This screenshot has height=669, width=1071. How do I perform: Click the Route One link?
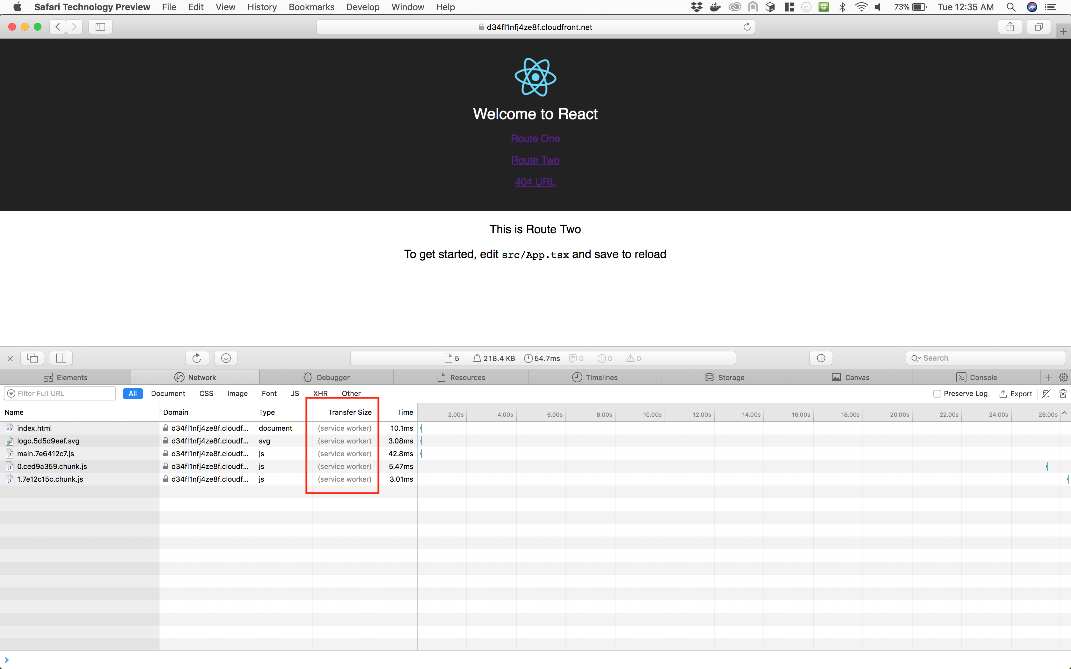point(535,139)
